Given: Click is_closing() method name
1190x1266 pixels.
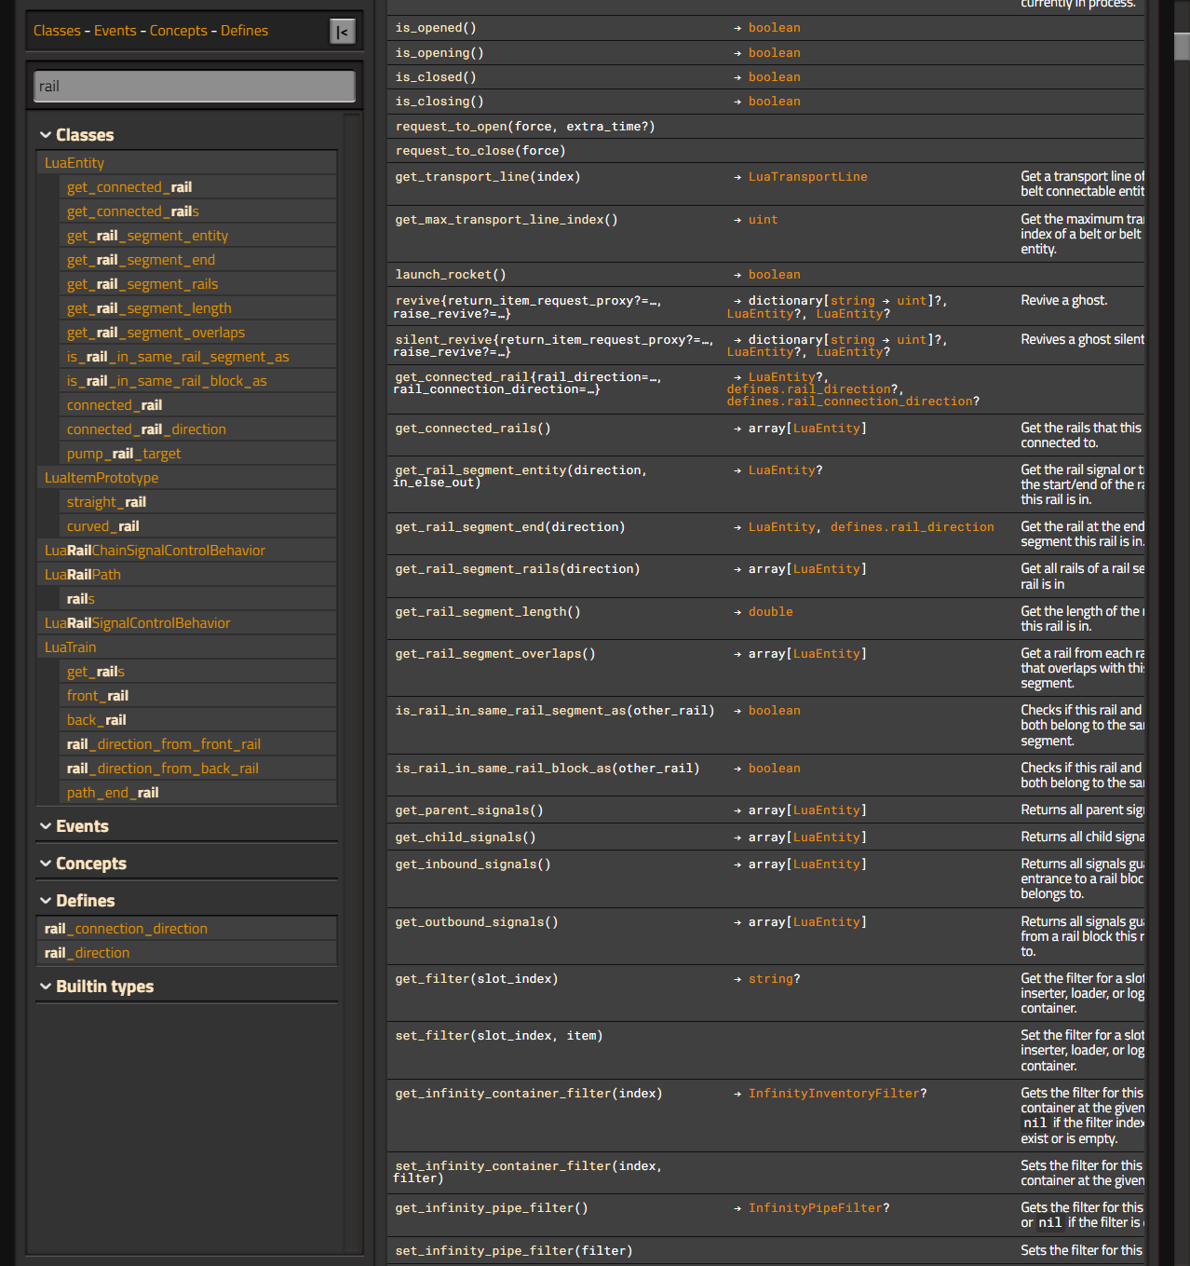Looking at the screenshot, I should (x=439, y=102).
